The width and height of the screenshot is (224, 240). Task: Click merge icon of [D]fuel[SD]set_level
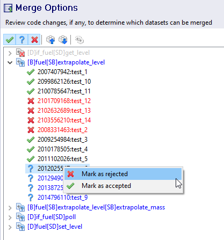pyautogui.click(x=20, y=227)
